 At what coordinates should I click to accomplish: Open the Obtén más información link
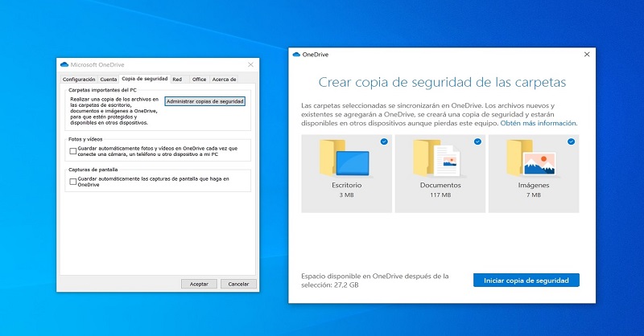[x=539, y=123]
